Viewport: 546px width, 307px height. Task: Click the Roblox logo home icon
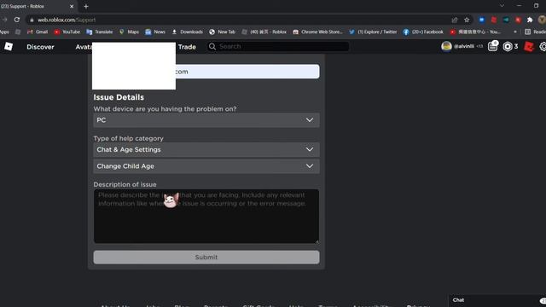coord(9,46)
